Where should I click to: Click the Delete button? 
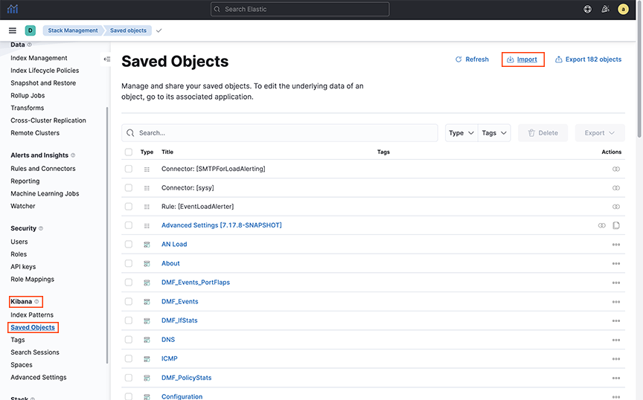543,133
